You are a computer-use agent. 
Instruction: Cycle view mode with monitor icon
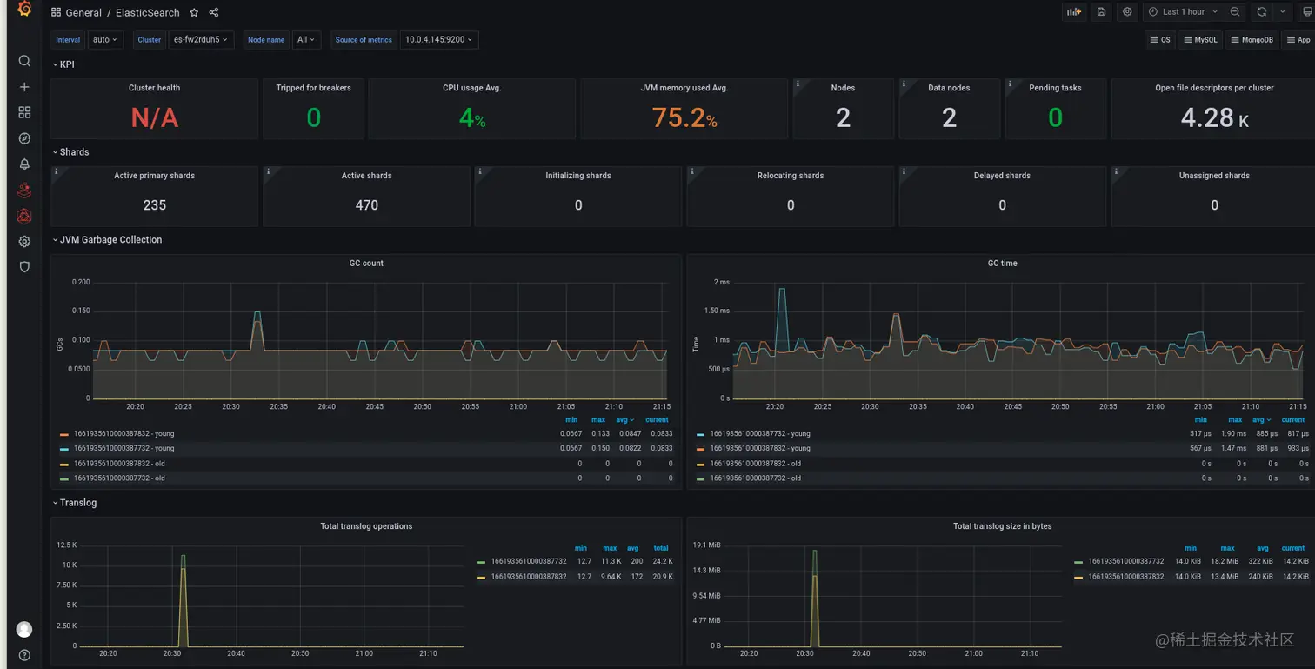pos(1308,12)
